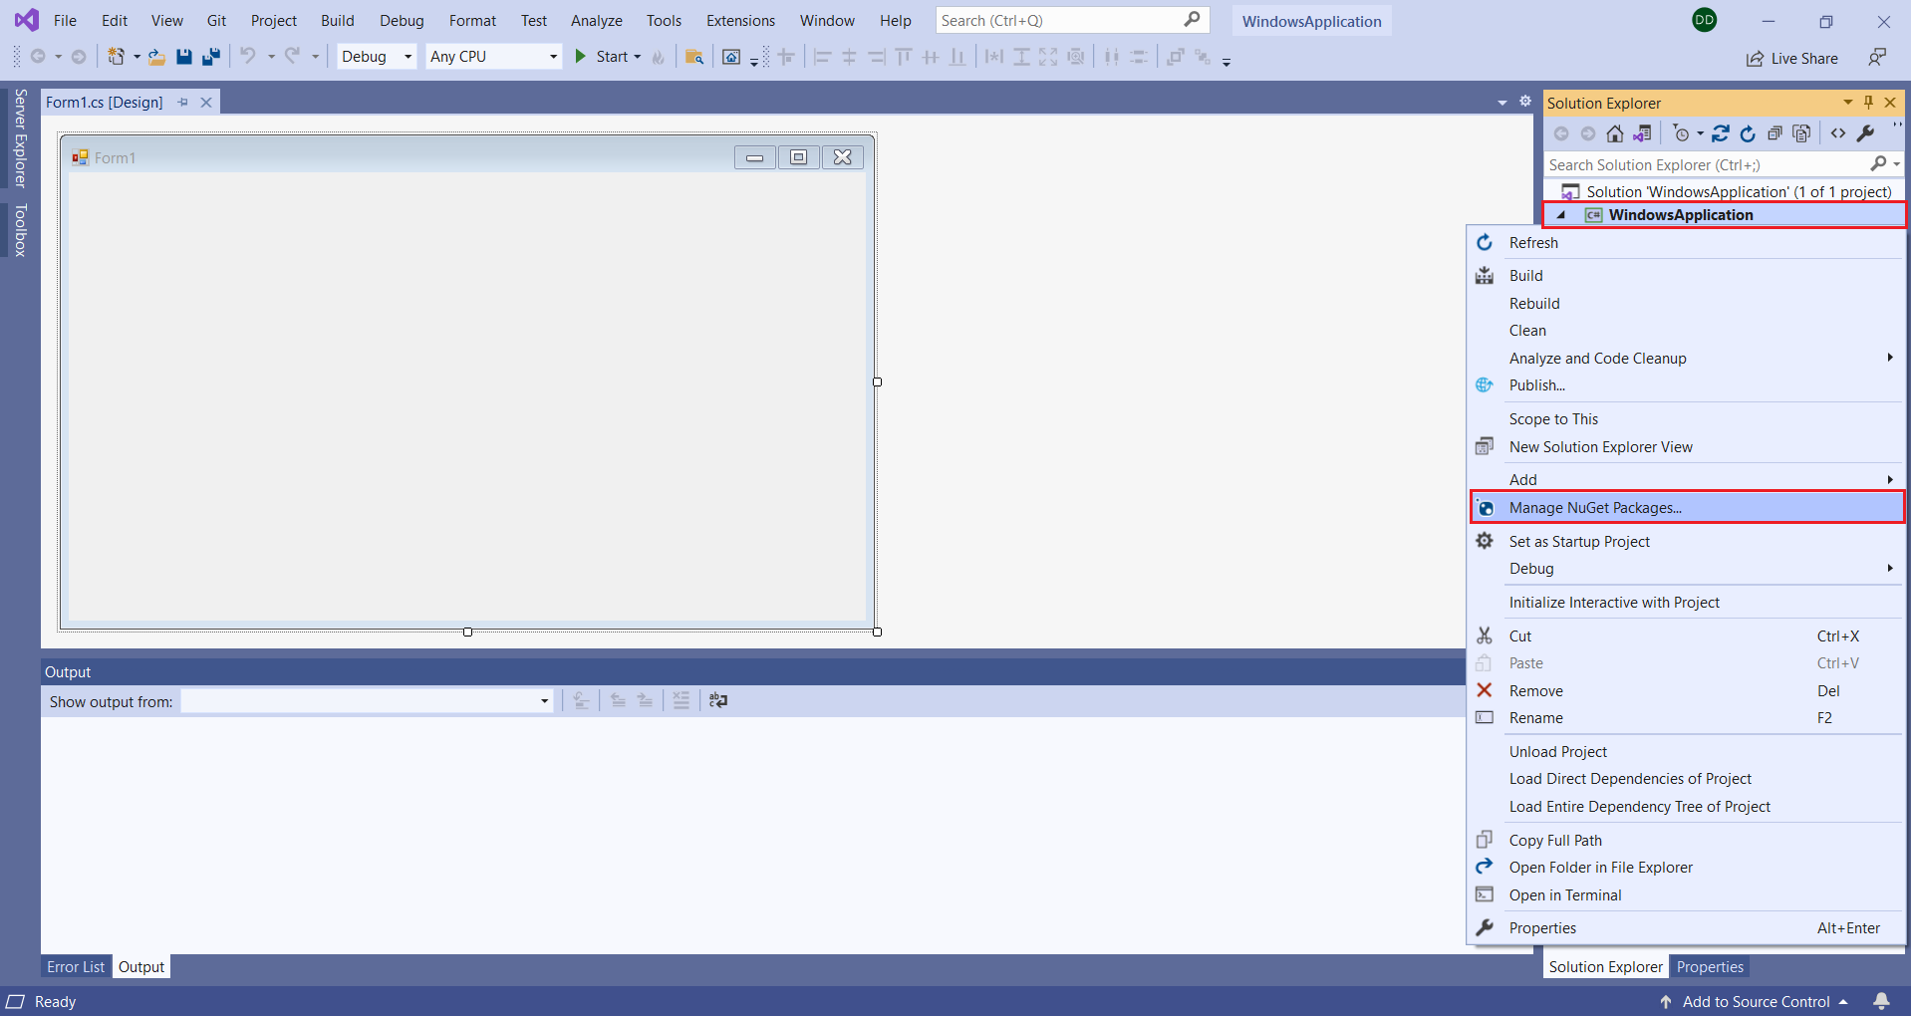Select the Form1.cs [Design] document tab
1911x1016 pixels.
tap(105, 102)
